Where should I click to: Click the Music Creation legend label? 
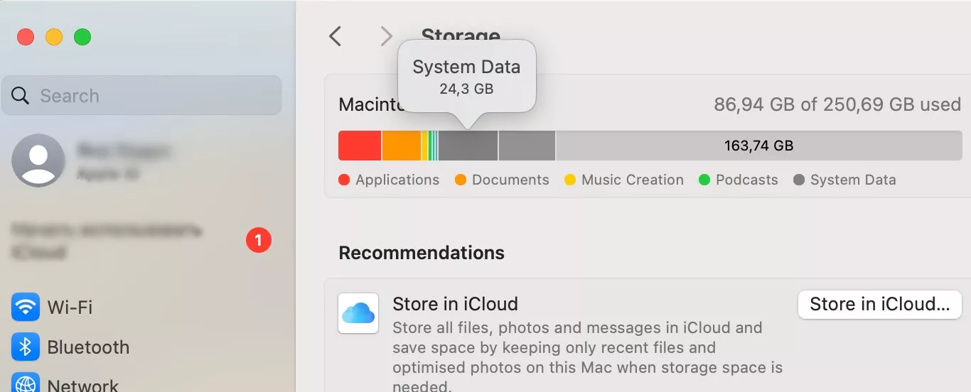pos(632,180)
